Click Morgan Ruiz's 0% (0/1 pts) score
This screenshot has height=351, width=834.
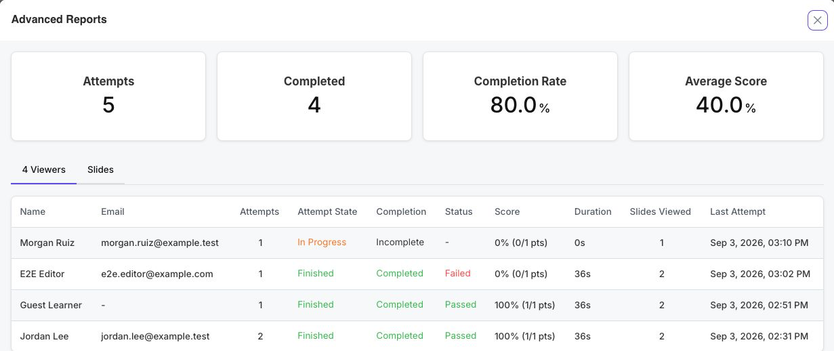521,243
